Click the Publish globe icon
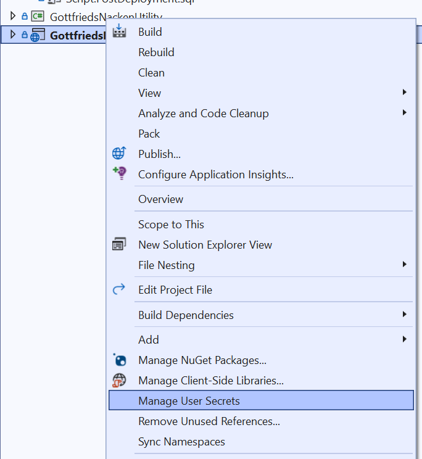 [x=119, y=154]
